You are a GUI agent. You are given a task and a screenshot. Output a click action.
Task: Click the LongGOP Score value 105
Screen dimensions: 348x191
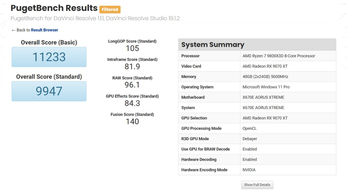(x=132, y=49)
